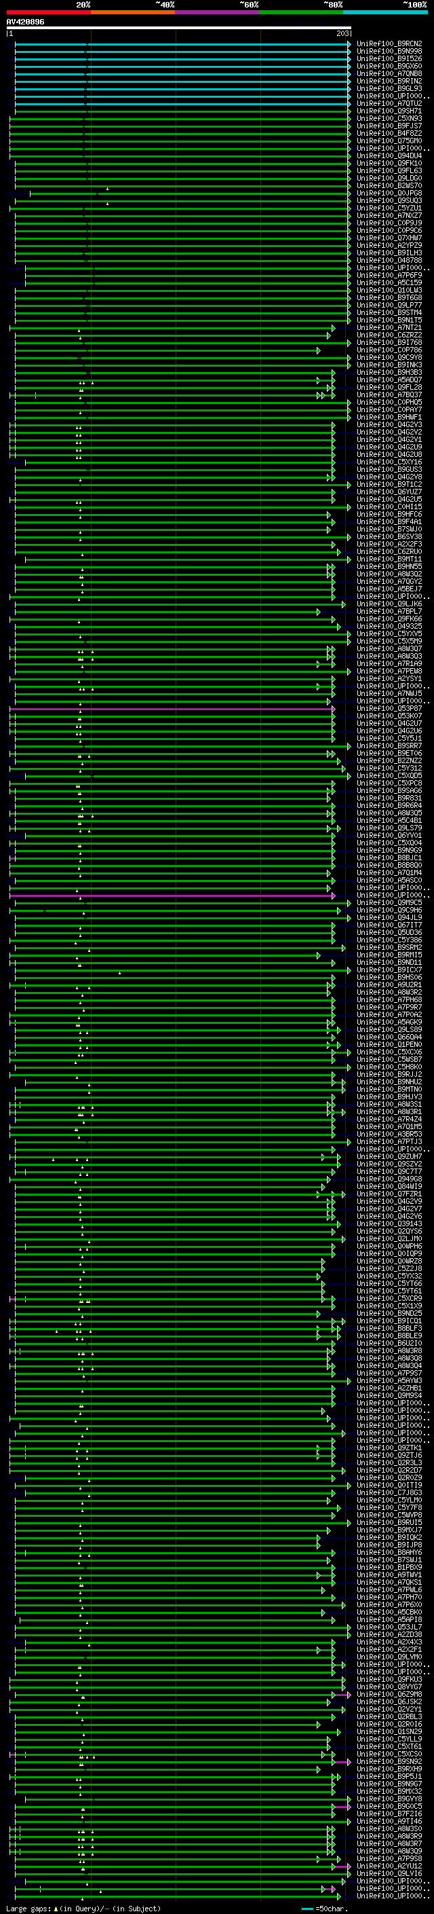Open hit UniRef100_B9N998
The image size is (434, 1914).
coord(389,52)
